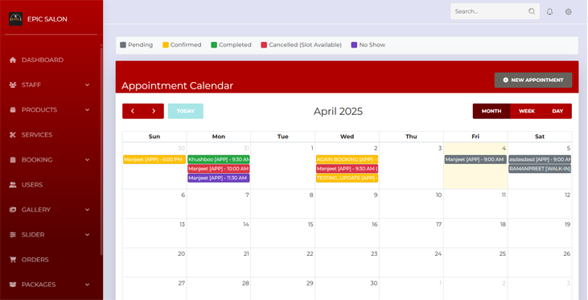Expand the Staff submenu chevron

click(87, 84)
